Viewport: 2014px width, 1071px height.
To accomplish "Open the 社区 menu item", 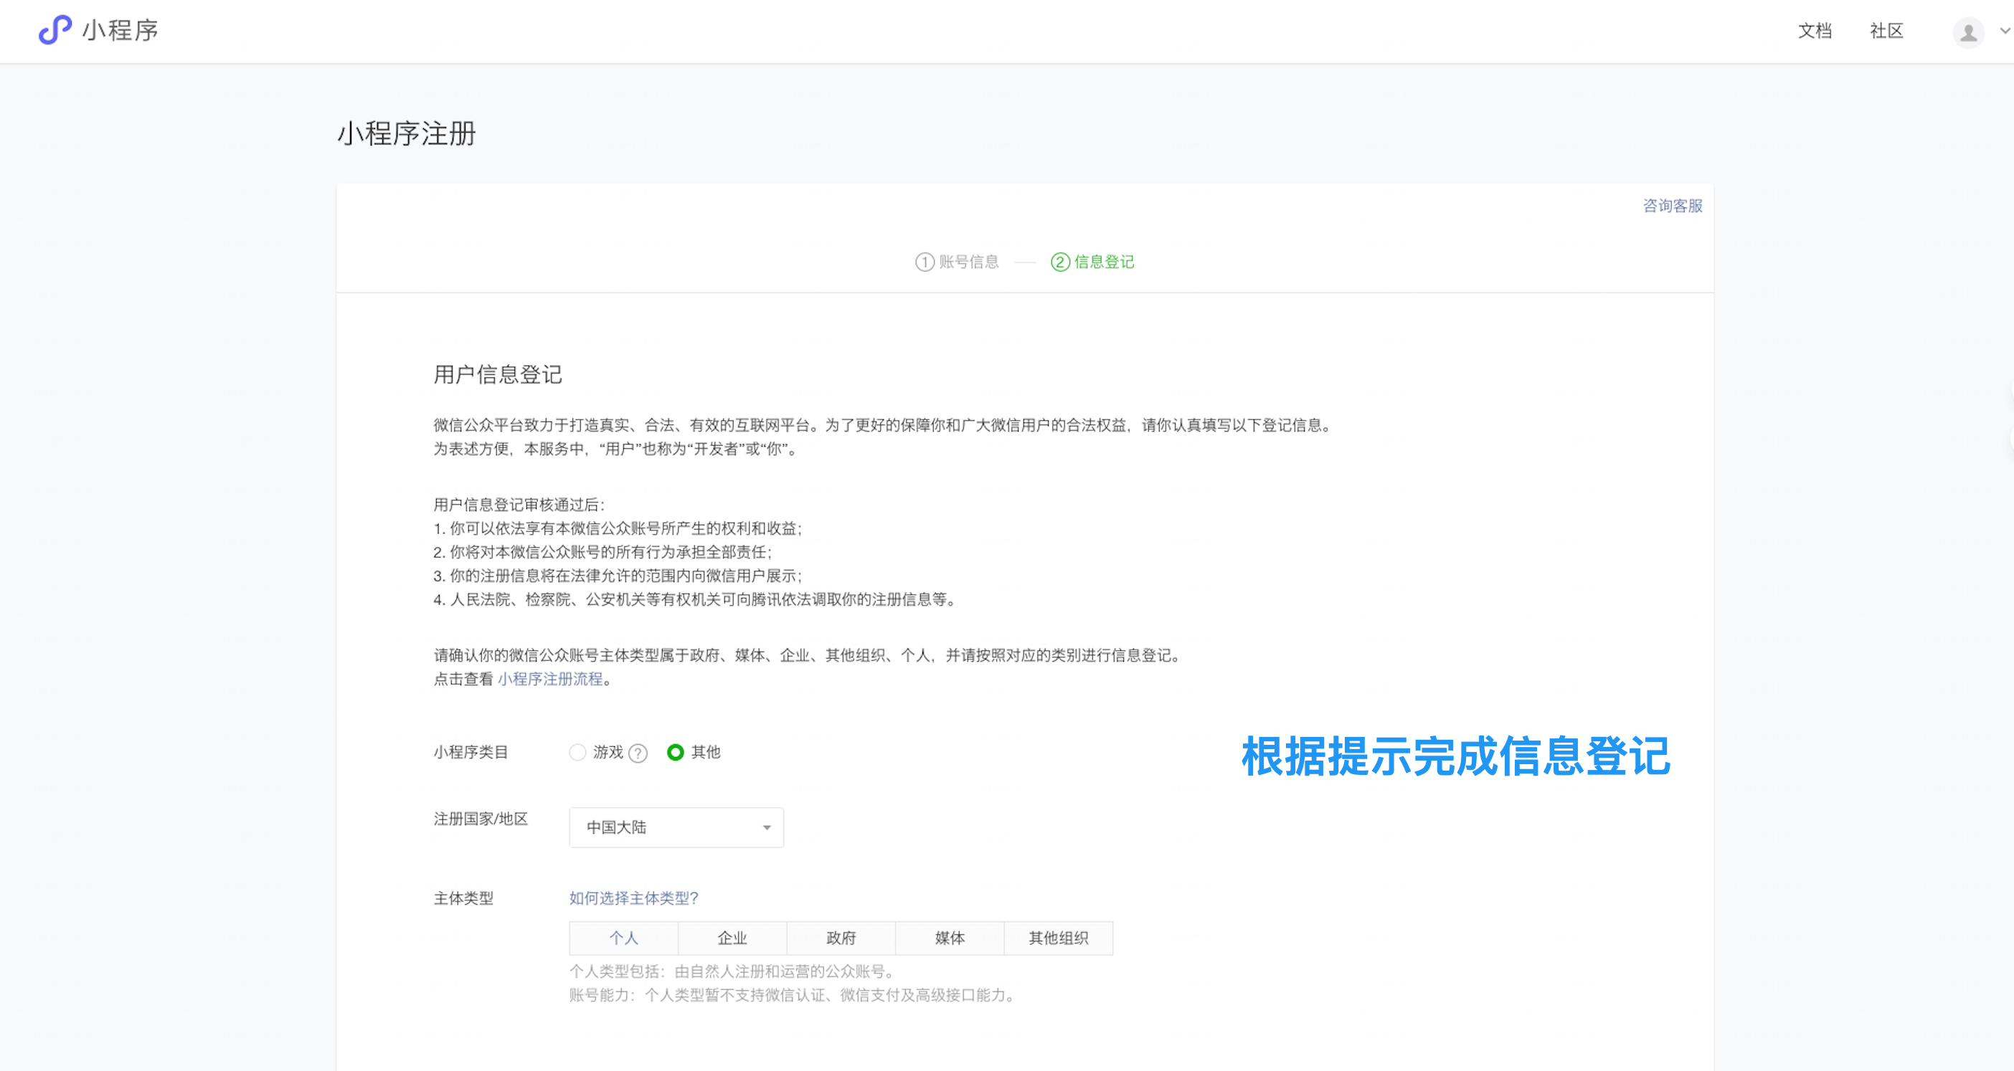I will coord(1886,30).
